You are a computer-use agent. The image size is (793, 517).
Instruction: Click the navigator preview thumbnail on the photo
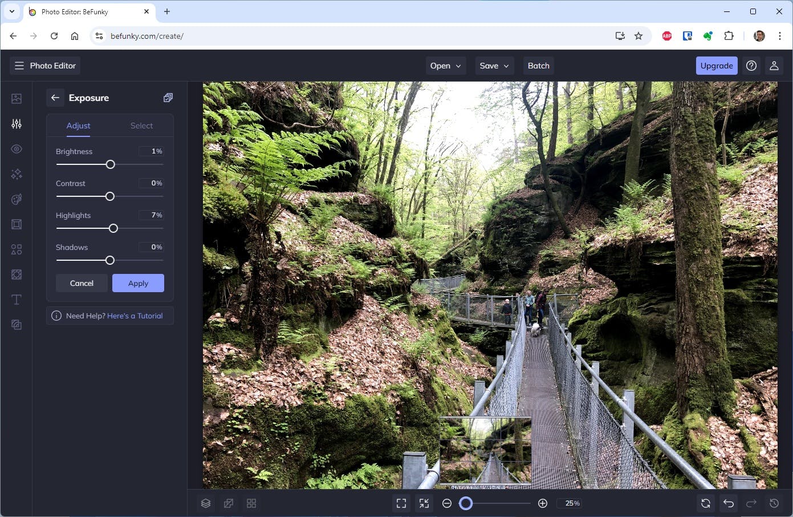486,451
